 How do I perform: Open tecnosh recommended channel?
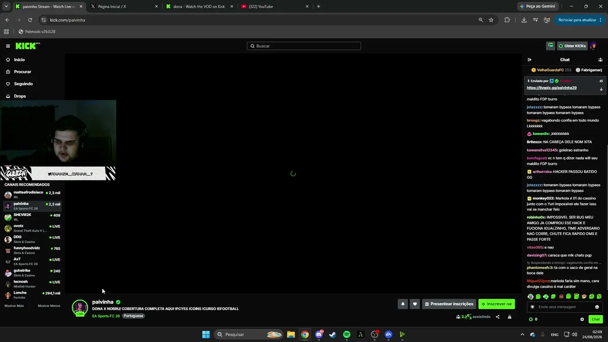32,284
